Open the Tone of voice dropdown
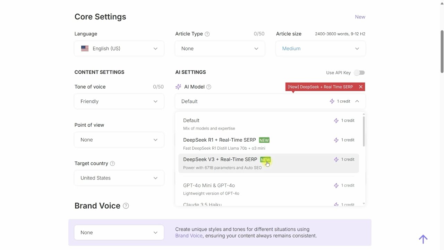This screenshot has height=250, width=444. click(119, 101)
